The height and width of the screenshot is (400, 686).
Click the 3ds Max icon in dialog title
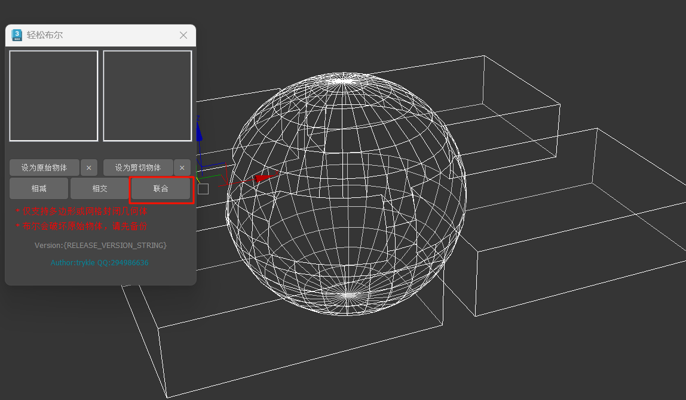click(17, 35)
